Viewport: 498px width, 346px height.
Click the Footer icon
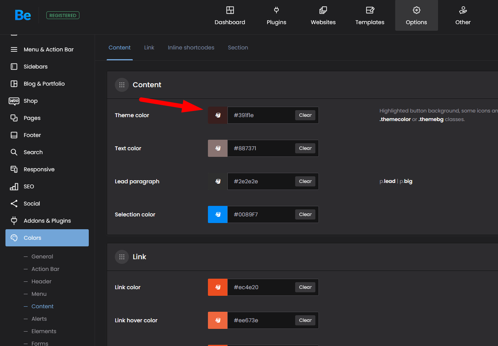coord(14,135)
